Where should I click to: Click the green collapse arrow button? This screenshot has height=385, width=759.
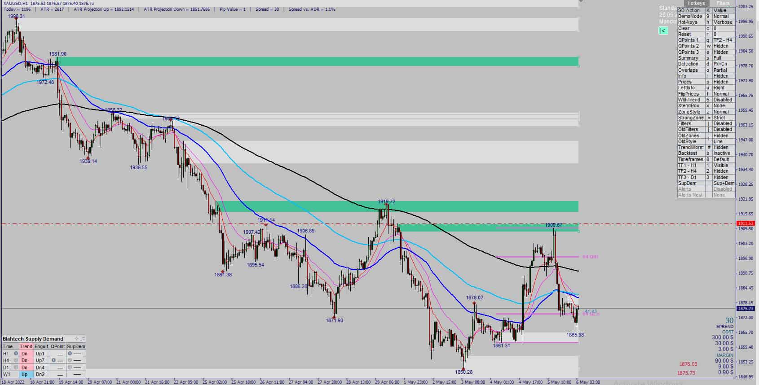click(x=663, y=31)
